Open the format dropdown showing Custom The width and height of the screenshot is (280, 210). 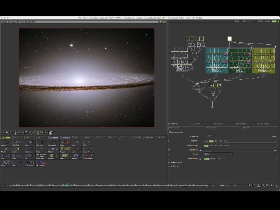[x=218, y=154]
